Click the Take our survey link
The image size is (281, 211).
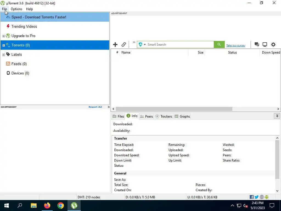pos(235,46)
